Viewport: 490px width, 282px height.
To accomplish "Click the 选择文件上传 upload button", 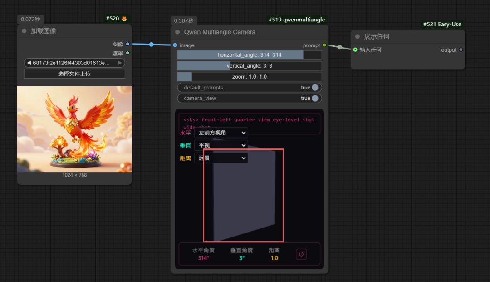I will coord(74,74).
